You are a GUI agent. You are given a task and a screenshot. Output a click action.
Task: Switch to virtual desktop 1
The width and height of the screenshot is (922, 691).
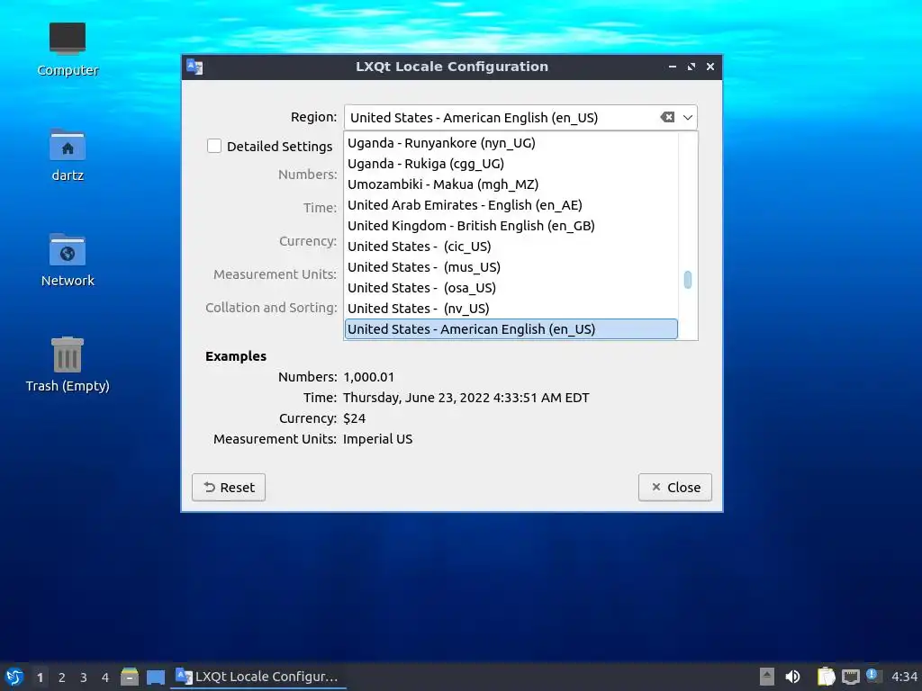(40, 678)
